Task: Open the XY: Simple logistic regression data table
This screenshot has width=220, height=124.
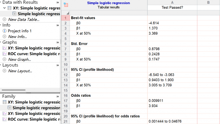Action: tap(37, 8)
